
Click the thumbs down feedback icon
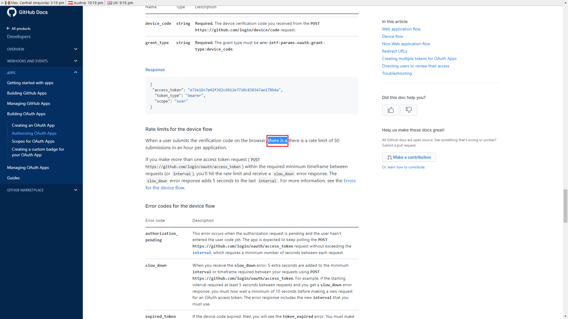(409, 110)
